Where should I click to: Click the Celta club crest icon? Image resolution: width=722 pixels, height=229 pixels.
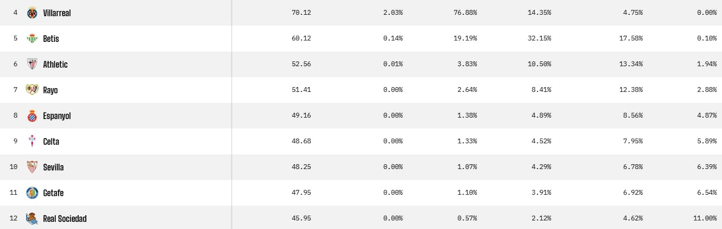[32, 141]
